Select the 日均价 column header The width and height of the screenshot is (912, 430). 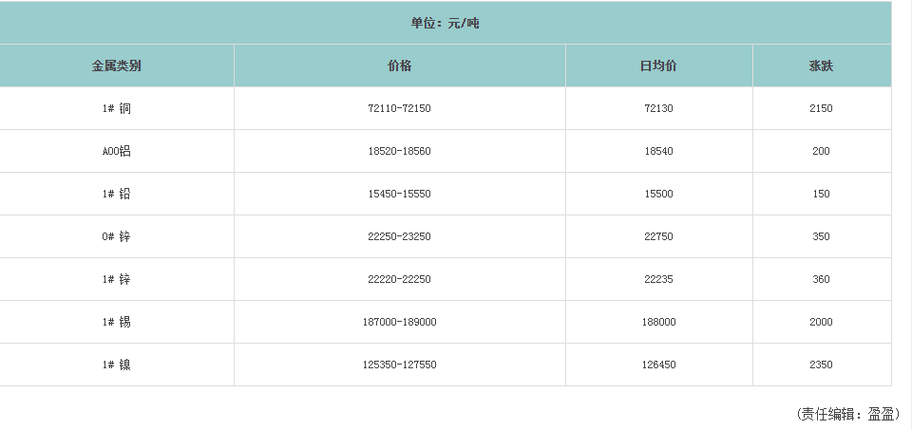658,66
